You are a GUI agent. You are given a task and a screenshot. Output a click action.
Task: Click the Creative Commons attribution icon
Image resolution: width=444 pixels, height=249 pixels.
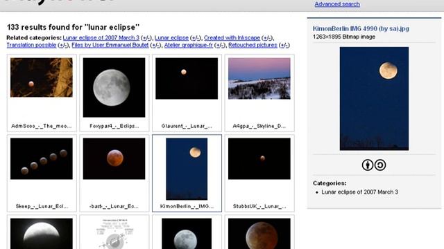(368, 165)
